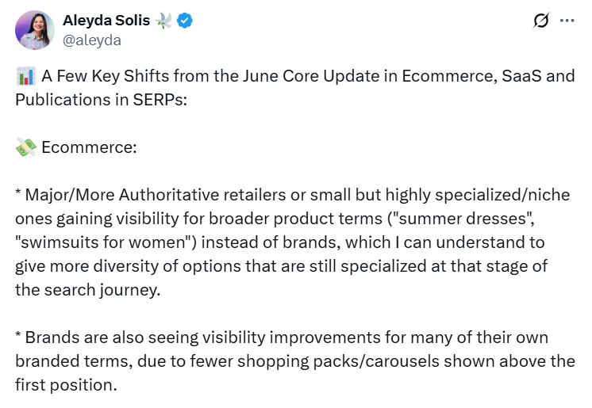Visit the @aleyda handle link
The width and height of the screenshot is (592, 408).
[92, 40]
